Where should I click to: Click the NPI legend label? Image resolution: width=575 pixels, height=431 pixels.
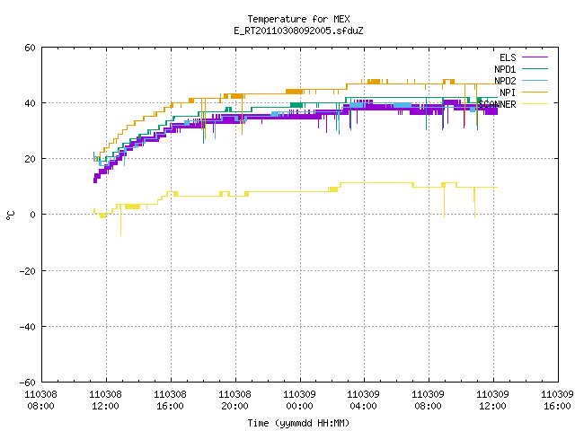pos(508,92)
